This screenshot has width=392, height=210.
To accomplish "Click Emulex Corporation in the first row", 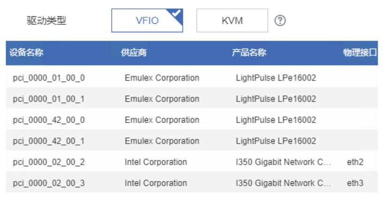I will click(x=162, y=78).
